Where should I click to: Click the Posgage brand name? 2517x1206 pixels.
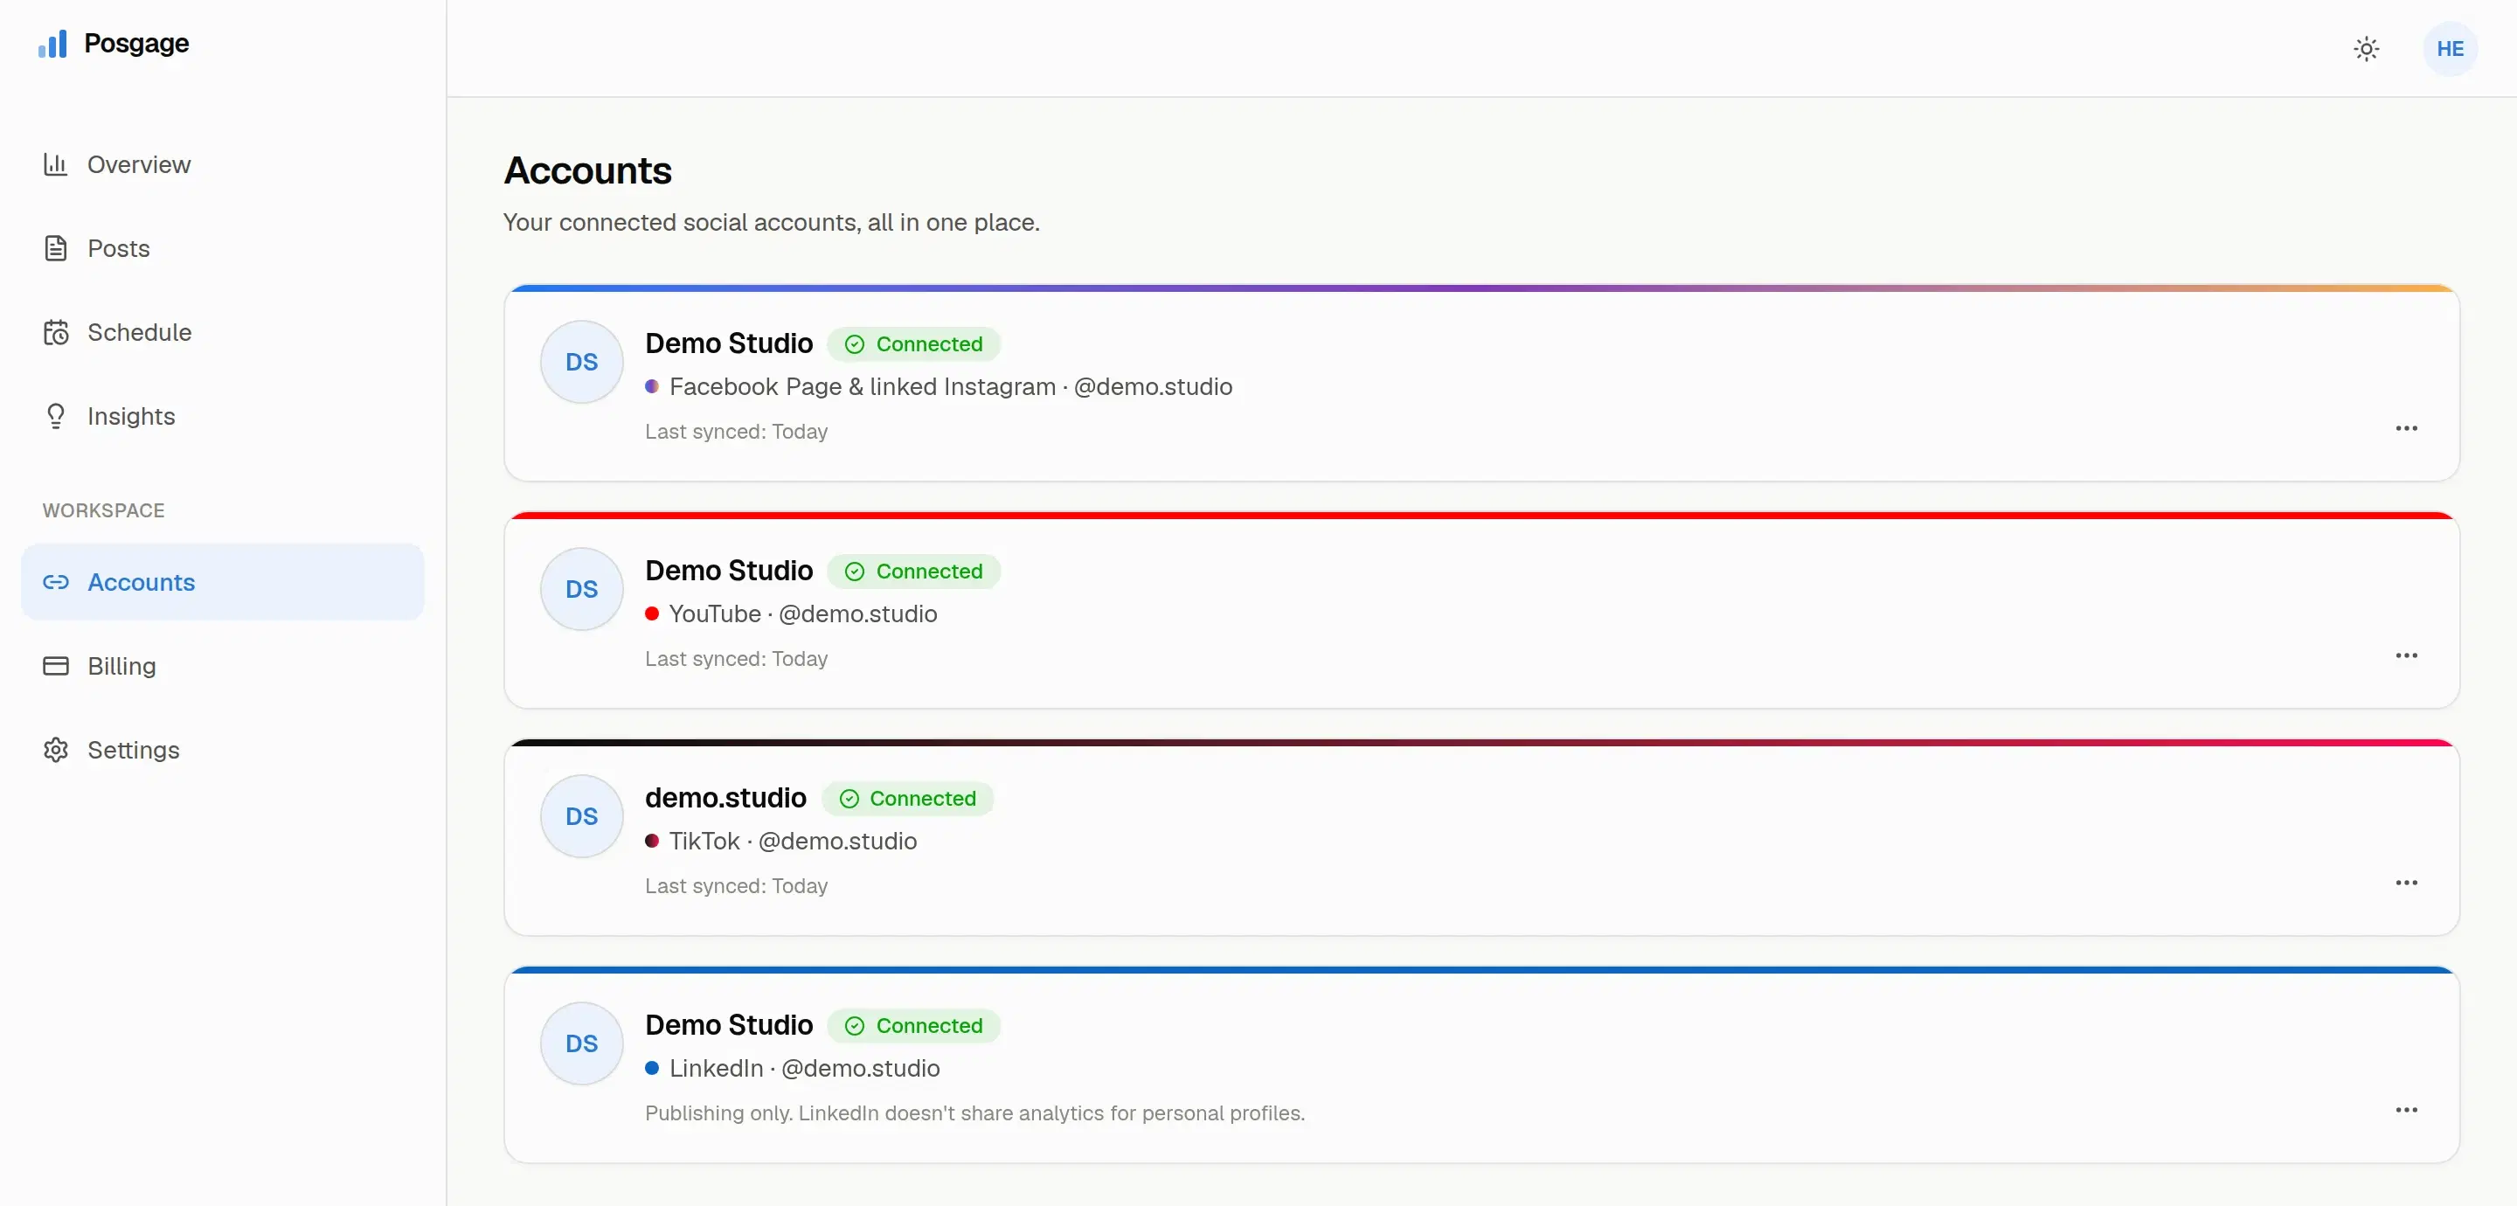coord(137,43)
